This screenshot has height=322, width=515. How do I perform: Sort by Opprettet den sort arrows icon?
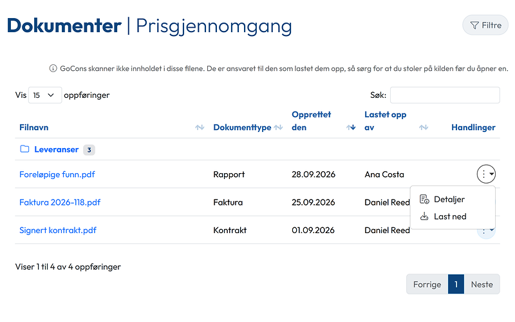tap(351, 127)
